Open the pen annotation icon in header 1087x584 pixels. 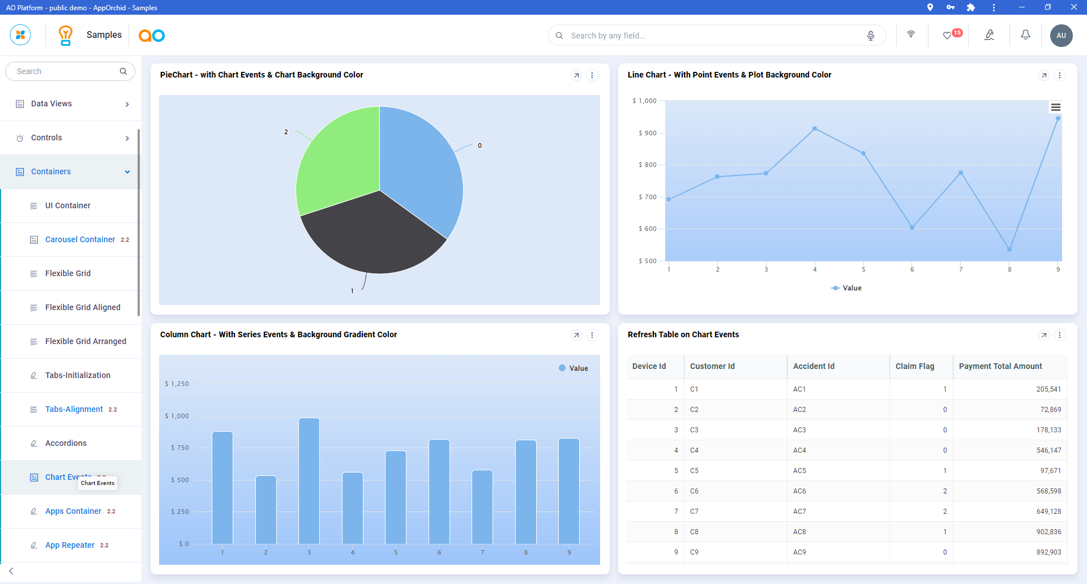point(989,35)
